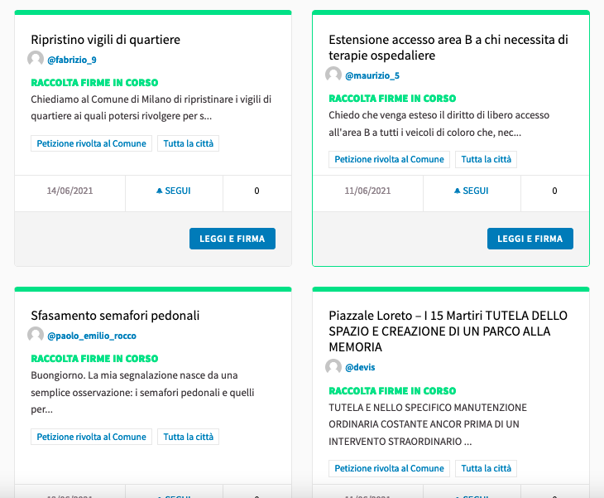Open petition Estensione accesso area B title
Image resolution: width=604 pixels, height=498 pixels.
point(448,47)
